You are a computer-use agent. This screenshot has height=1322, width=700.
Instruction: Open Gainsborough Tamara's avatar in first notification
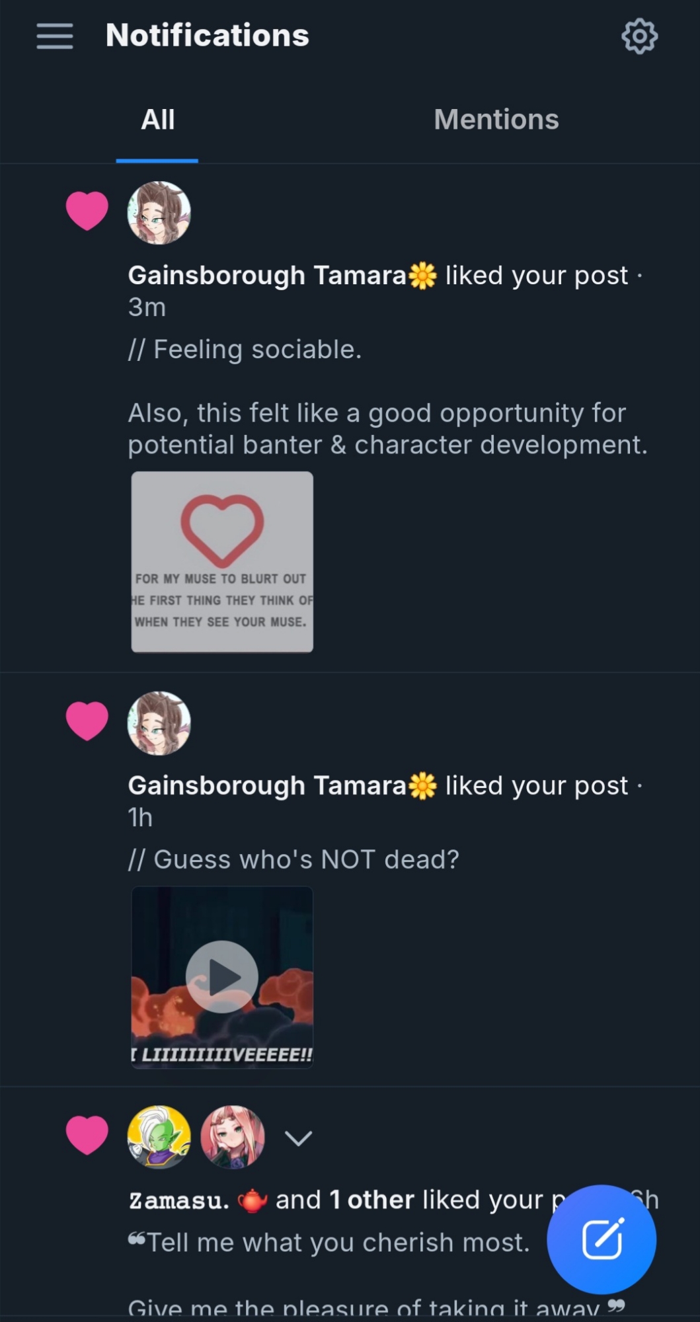159,213
